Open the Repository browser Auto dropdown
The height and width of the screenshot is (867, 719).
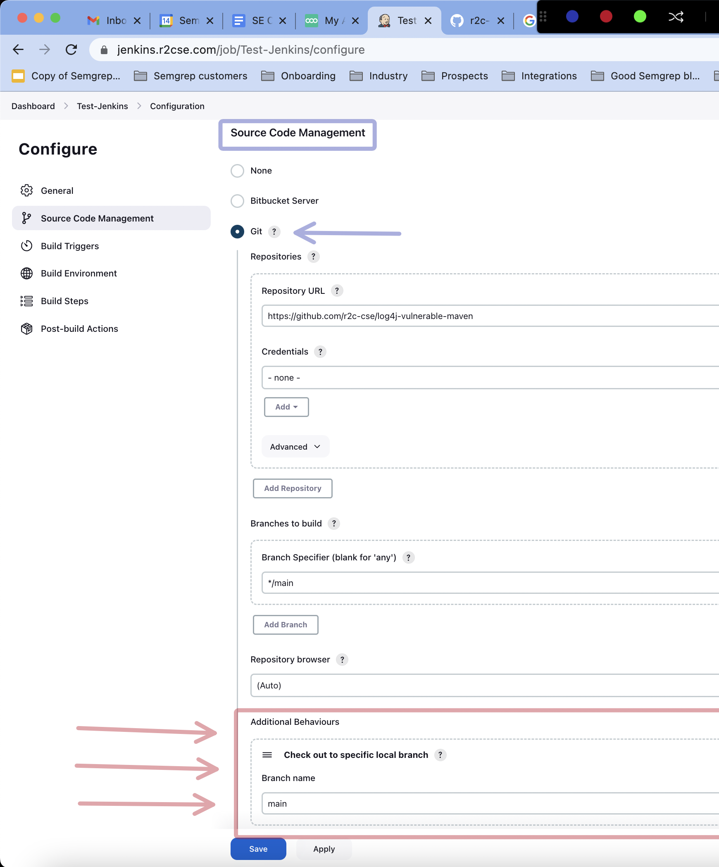[x=483, y=686]
